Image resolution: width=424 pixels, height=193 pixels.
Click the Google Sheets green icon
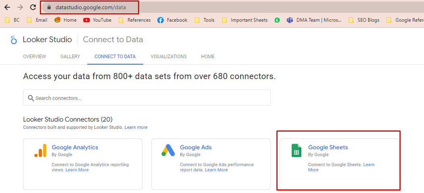296,150
